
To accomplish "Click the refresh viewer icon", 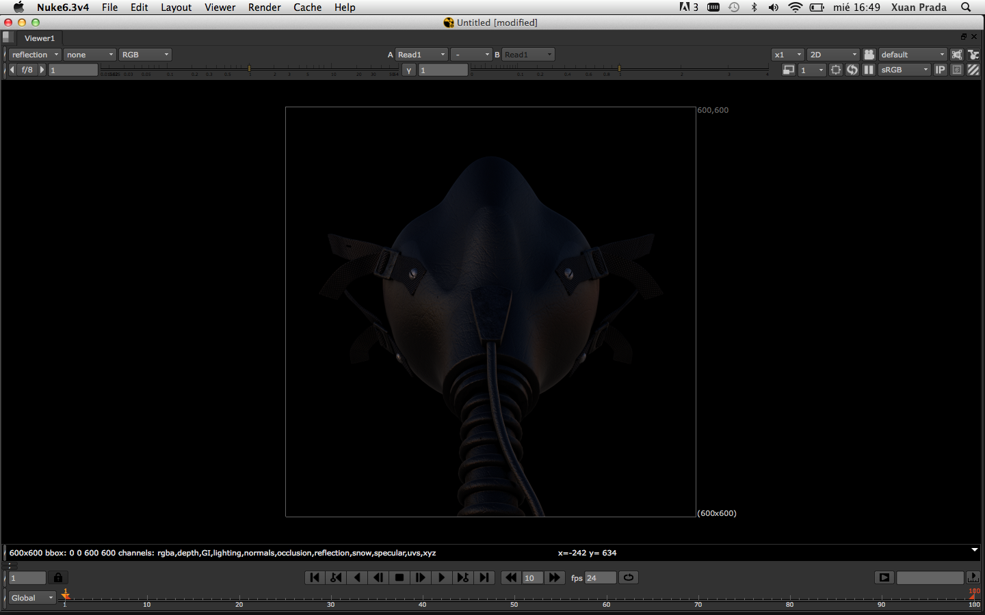I will click(x=852, y=70).
